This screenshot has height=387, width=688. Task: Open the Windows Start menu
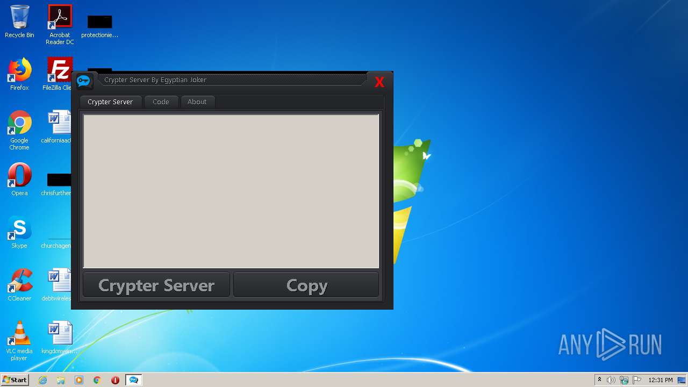tap(15, 380)
